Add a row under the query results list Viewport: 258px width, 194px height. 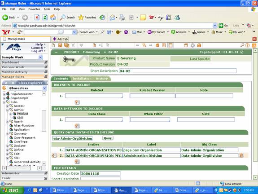tap(77, 162)
